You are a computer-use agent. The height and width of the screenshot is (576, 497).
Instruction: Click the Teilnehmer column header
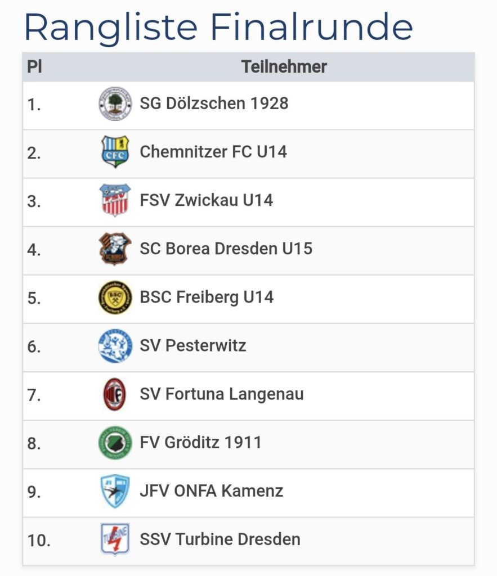[x=284, y=67]
